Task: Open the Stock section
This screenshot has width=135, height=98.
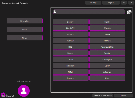Action: (x=25, y=29)
